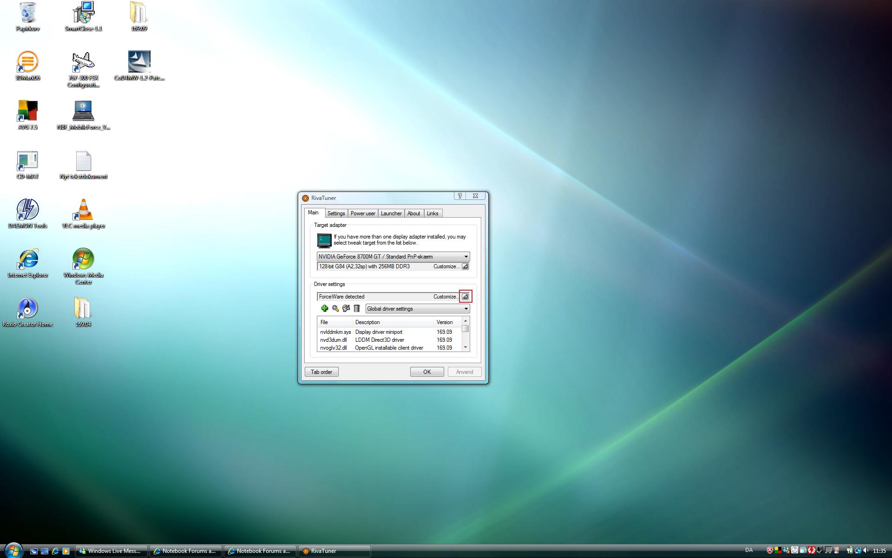Select the NBF_MobileForce desktop icon

click(x=83, y=115)
